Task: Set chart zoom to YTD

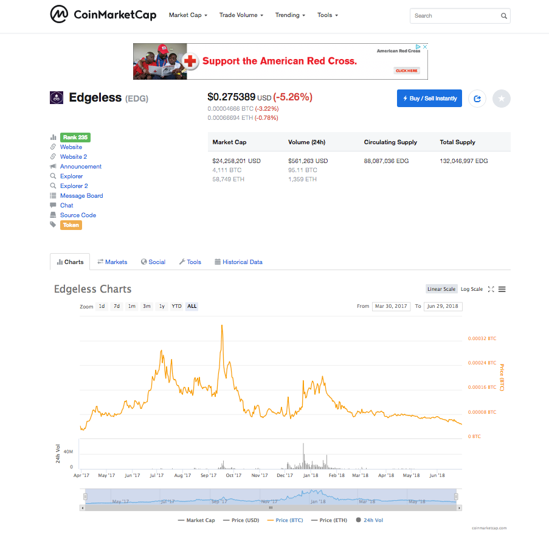Action: [x=176, y=306]
